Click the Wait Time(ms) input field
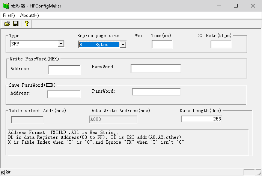Viewport: 262px width, 176px height. pyautogui.click(x=162, y=44)
